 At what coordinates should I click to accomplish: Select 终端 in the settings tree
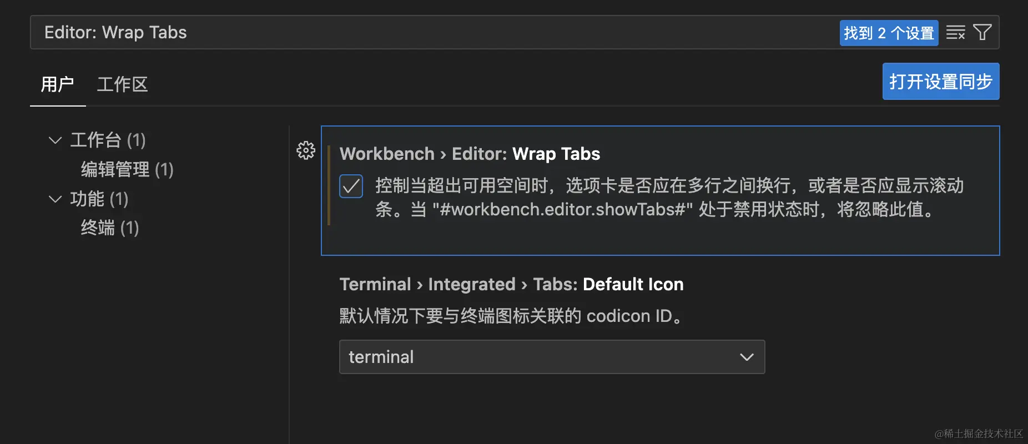(x=109, y=228)
